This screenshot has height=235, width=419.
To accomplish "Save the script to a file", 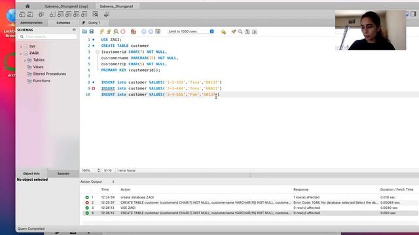I will point(92,31).
